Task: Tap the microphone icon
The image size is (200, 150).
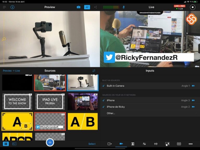Action: [124, 7]
